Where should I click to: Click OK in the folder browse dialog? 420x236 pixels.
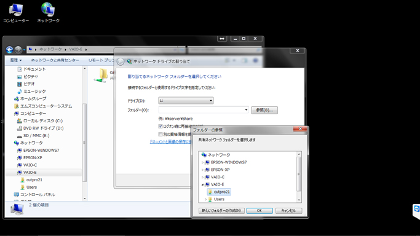click(x=260, y=211)
